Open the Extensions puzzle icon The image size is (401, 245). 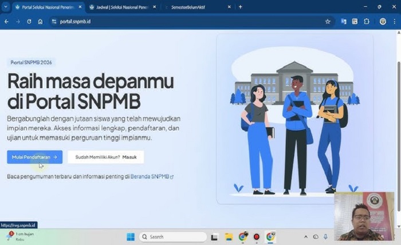click(367, 22)
